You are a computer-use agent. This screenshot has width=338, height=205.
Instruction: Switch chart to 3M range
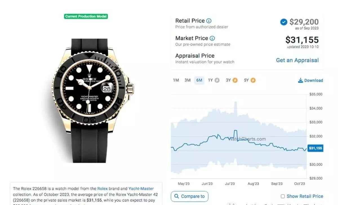[x=188, y=80]
